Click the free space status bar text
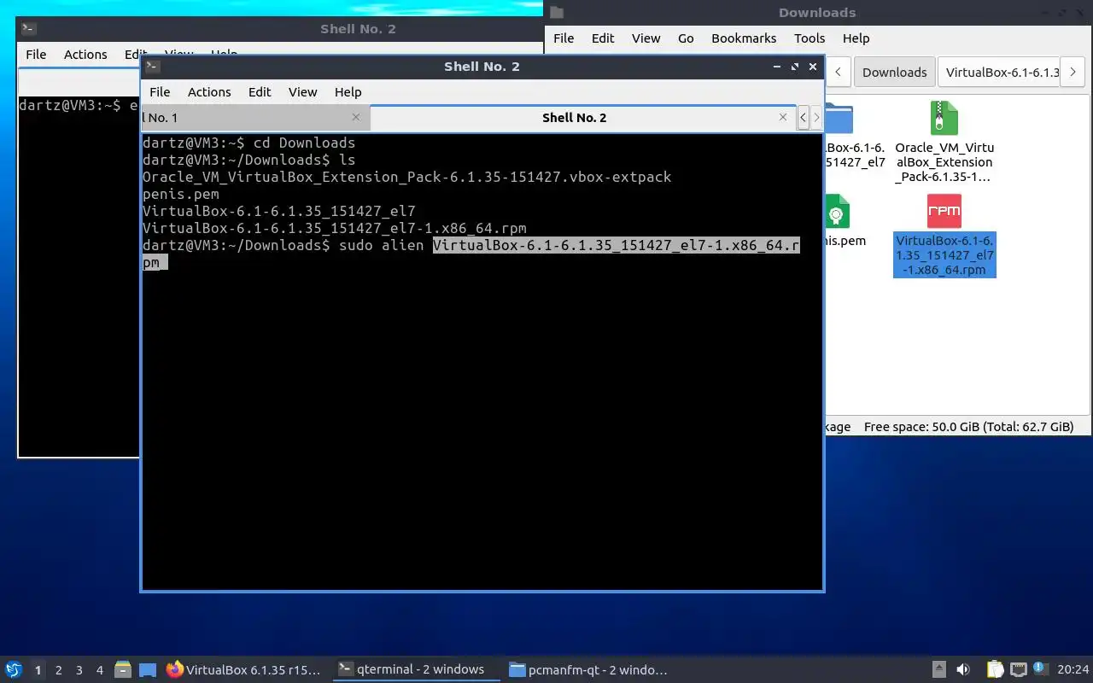The width and height of the screenshot is (1093, 683). [968, 427]
